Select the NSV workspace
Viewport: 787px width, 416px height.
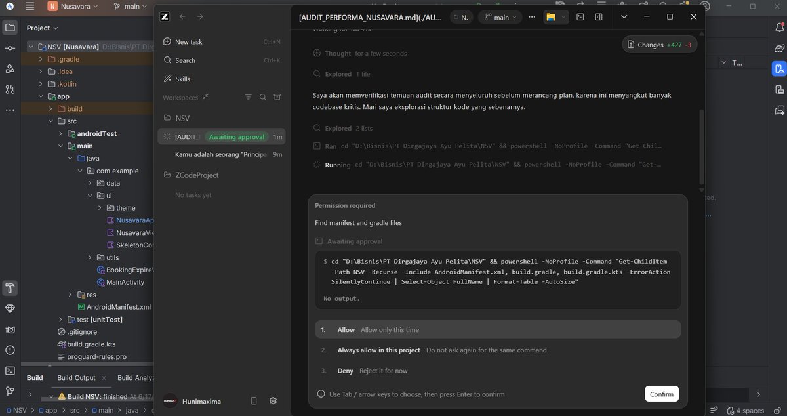pos(222,118)
